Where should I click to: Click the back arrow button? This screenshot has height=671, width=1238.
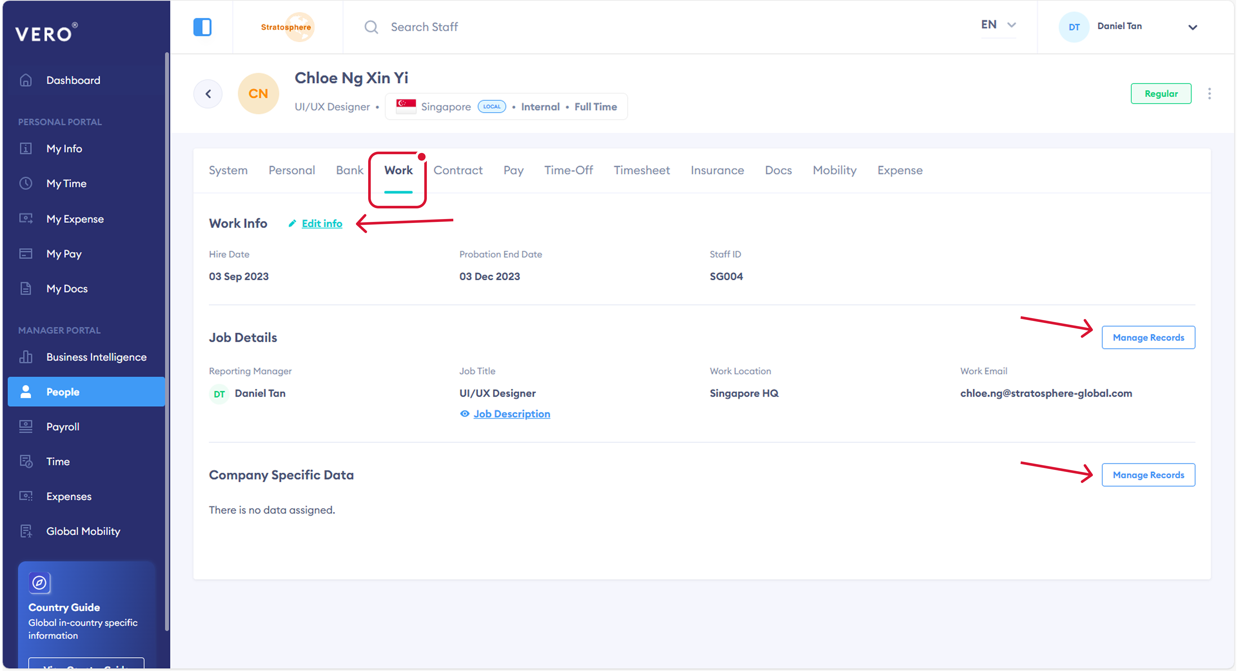208,94
